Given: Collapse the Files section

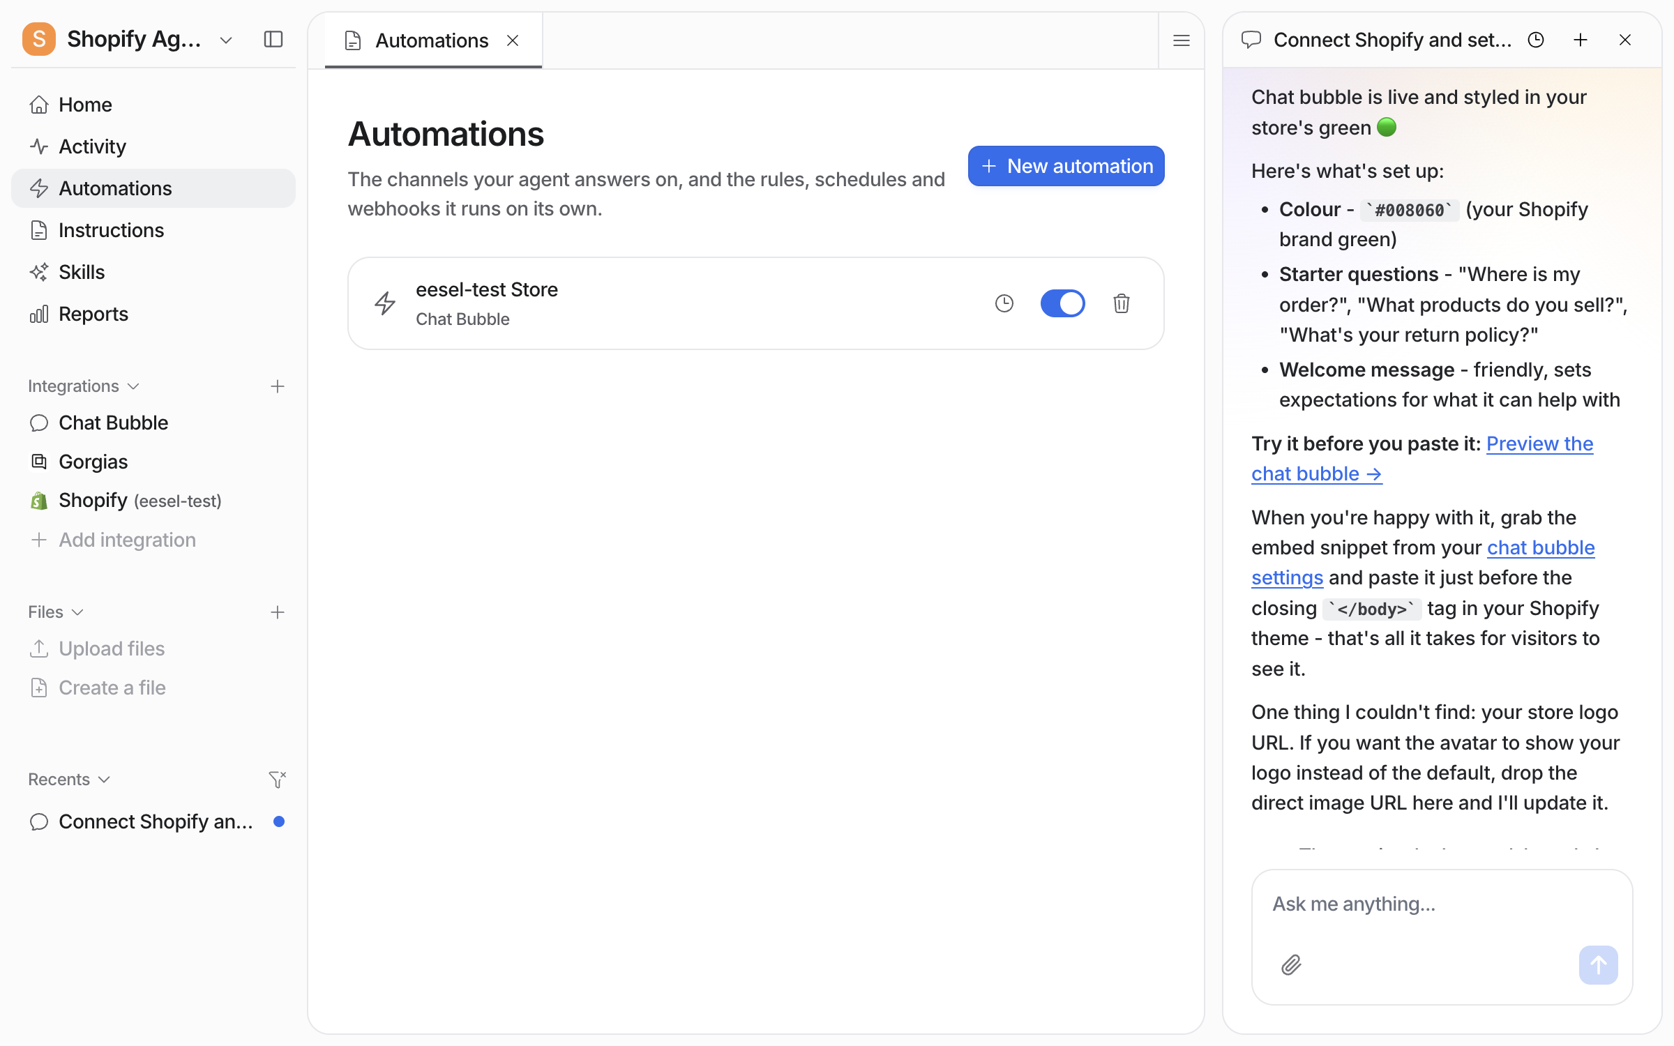Looking at the screenshot, I should coord(56,612).
